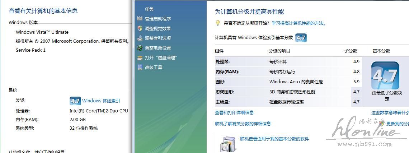
Task: Open 调整索引选项 task link
Action: point(158,38)
